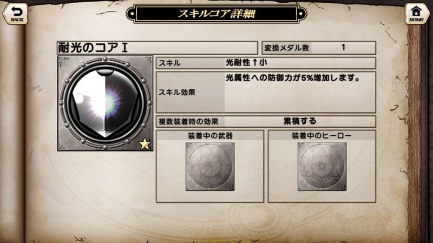Tap the shield emblem inside core icon
The height and width of the screenshot is (243, 433).
click(x=105, y=103)
